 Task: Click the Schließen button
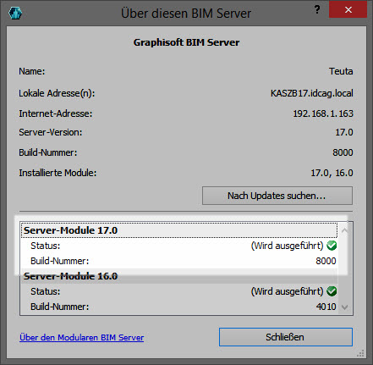pyautogui.click(x=286, y=337)
